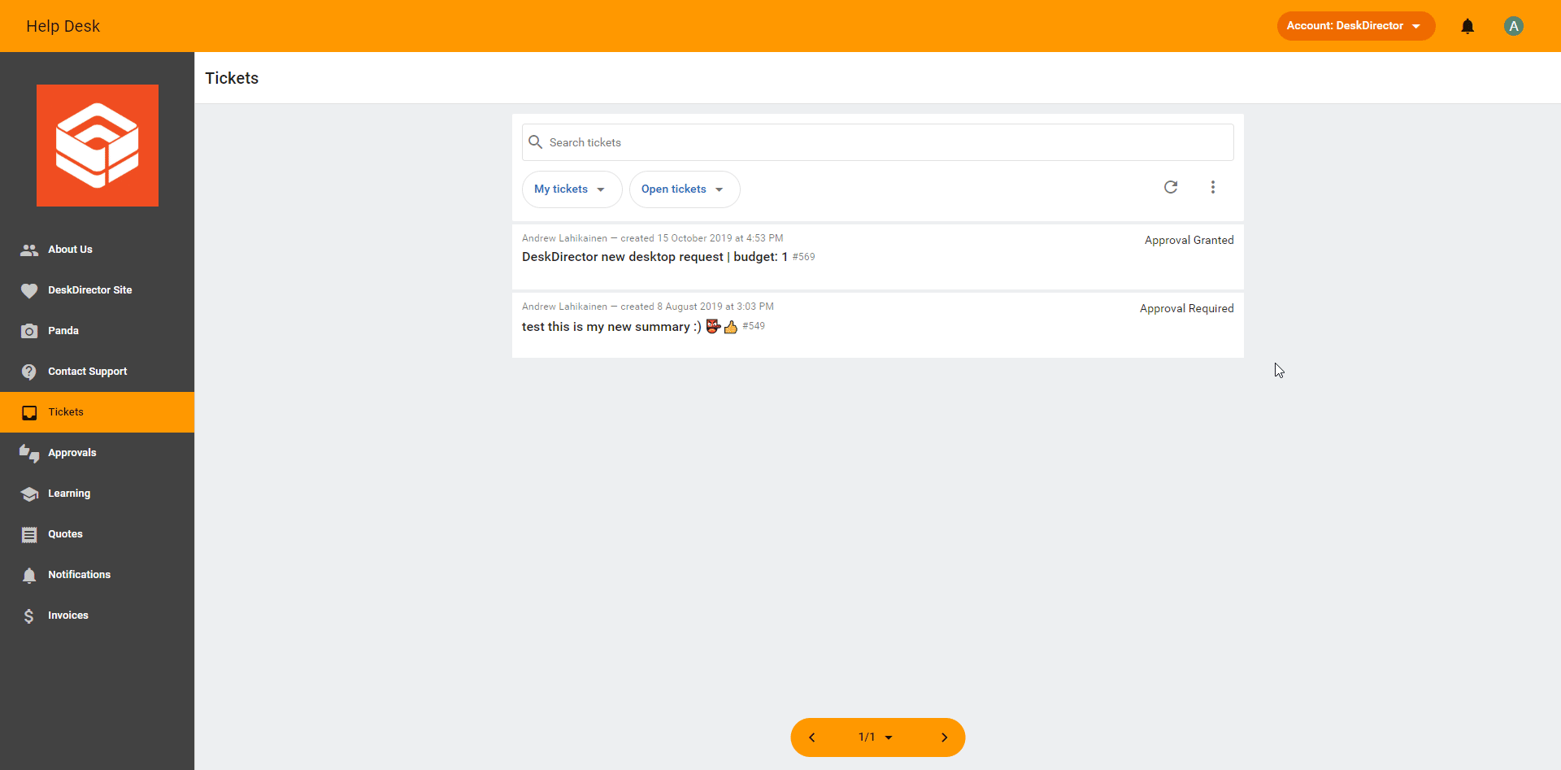The image size is (1561, 770).
Task: Focus the Search tickets field
Action: pyautogui.click(x=878, y=142)
